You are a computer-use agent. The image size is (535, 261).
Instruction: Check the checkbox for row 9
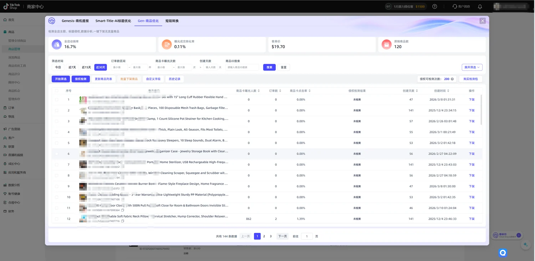[x=57, y=186]
